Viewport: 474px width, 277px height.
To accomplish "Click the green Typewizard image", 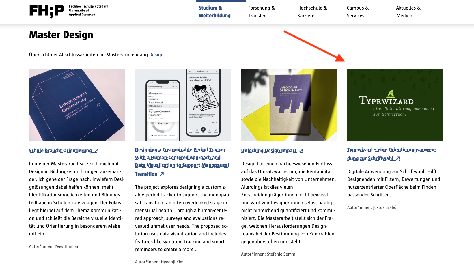I will tap(395, 105).
